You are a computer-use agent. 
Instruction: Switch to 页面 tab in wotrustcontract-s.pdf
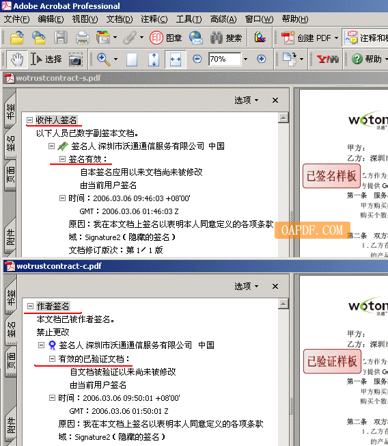tap(10, 176)
